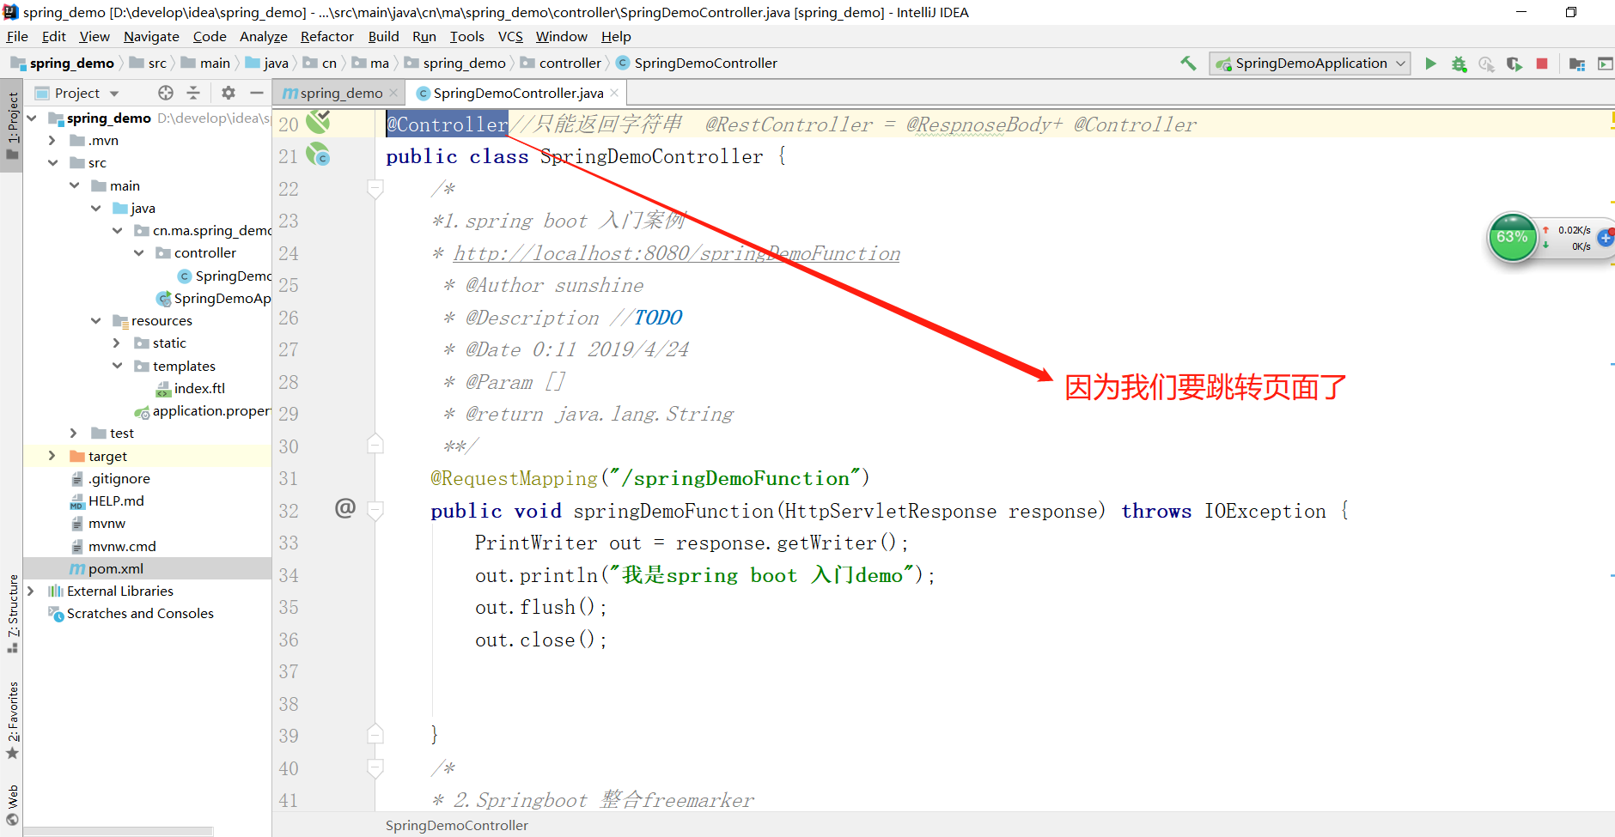Expand the test folder
Screen dimensions: 1615x837
(x=74, y=434)
